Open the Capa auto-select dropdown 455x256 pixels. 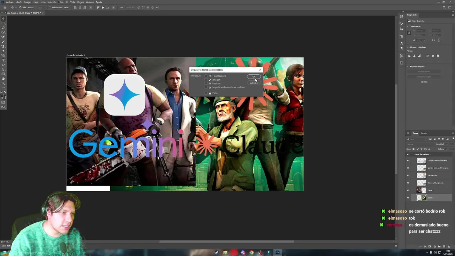41,7
